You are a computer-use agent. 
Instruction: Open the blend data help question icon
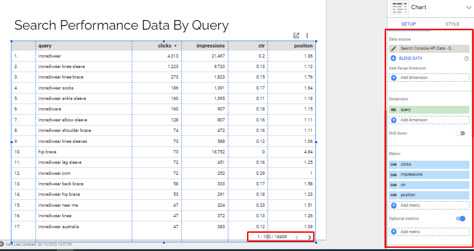[x=466, y=58]
